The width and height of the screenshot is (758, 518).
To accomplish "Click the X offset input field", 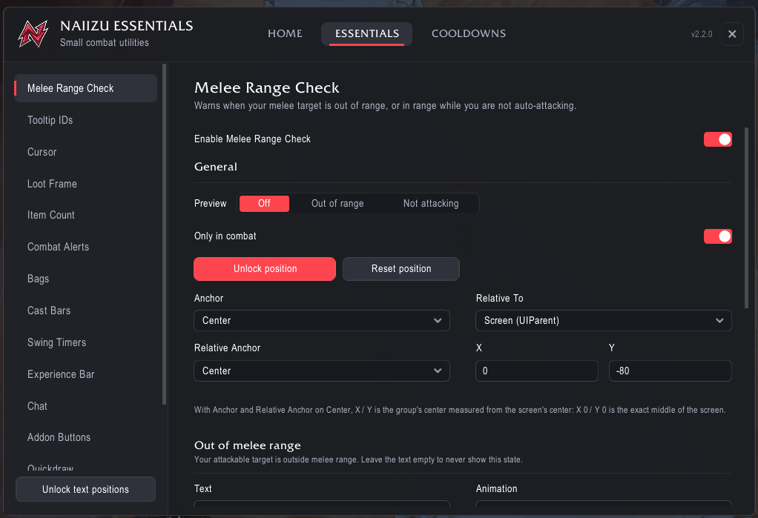I will pos(536,371).
